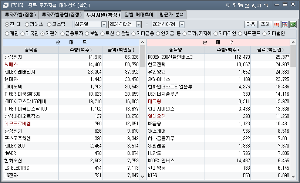Export to Excel with the green icon
Viewport: 300px width, 183px height.
click(293, 24)
